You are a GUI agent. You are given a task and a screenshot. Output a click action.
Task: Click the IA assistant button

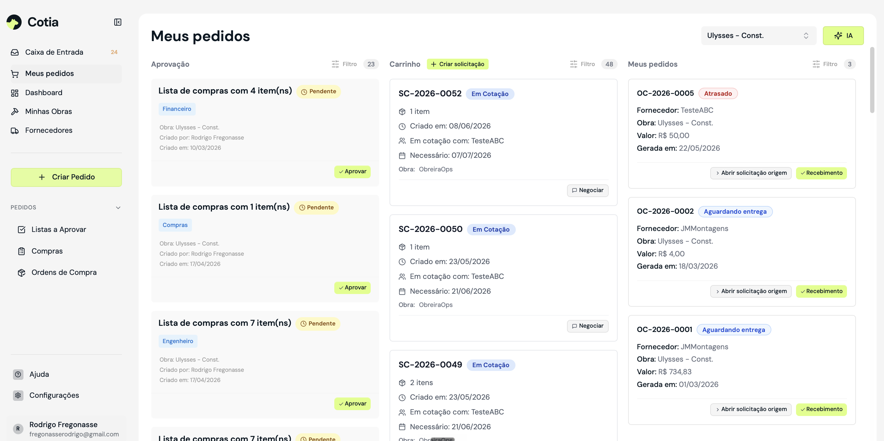click(843, 36)
